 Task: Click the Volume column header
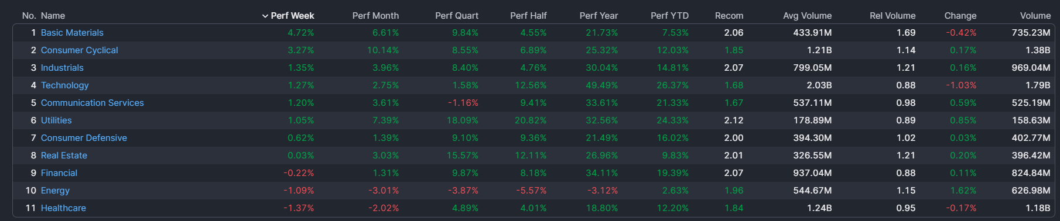coord(1035,16)
